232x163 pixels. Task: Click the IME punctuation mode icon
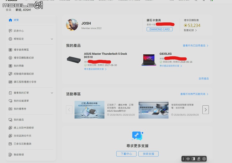199,159
